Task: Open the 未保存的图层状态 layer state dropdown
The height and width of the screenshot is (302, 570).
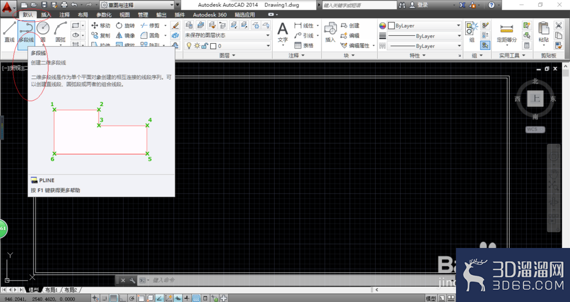Action: [227, 35]
